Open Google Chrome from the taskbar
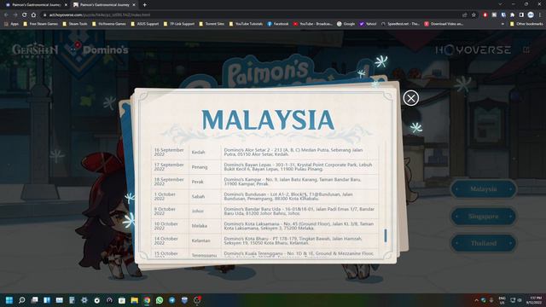Image resolution: width=546 pixels, height=307 pixels. click(x=147, y=300)
